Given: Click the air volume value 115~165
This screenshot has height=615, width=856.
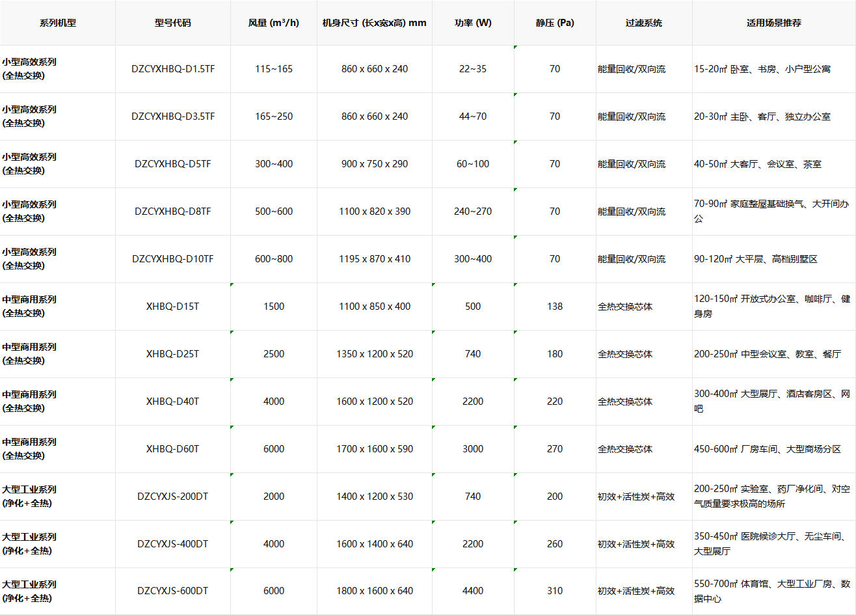Looking at the screenshot, I should [274, 69].
